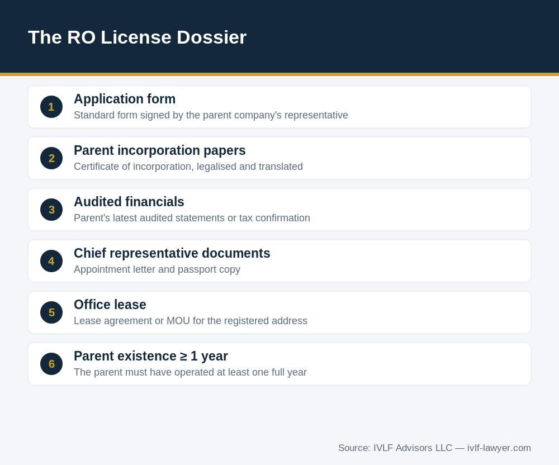
Task: Click the title 'The RO License Dossier'
Action: point(138,37)
